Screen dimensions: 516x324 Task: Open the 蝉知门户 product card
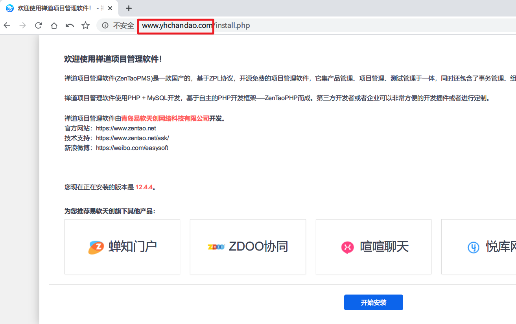[x=122, y=247]
